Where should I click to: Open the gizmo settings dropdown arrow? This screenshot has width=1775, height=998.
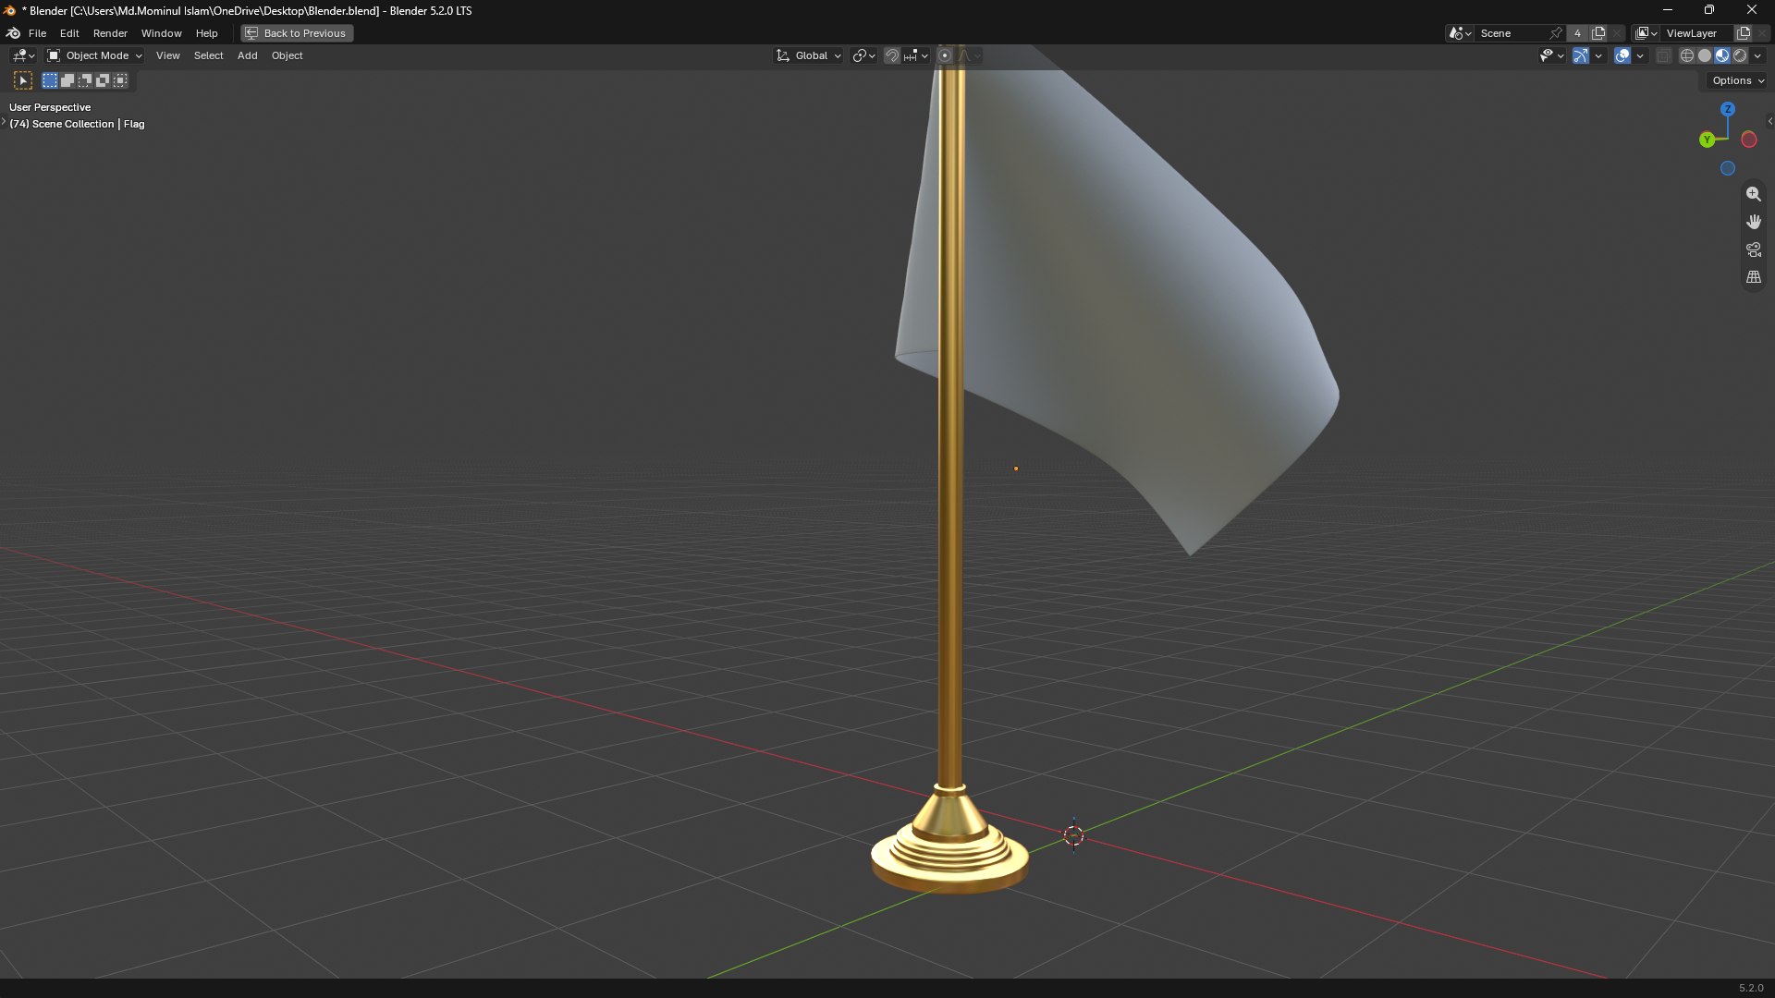1598,55
